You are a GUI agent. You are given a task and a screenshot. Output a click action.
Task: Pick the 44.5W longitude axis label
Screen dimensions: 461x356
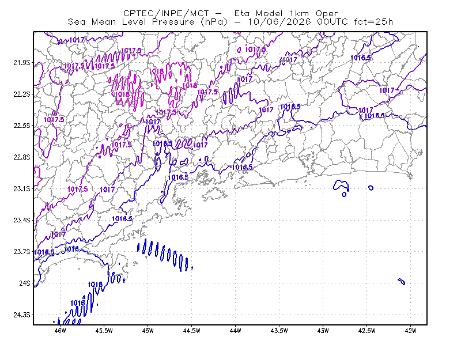192,331
